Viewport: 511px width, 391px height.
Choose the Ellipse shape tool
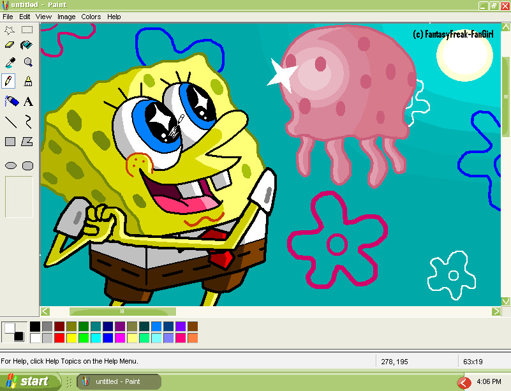coord(10,165)
